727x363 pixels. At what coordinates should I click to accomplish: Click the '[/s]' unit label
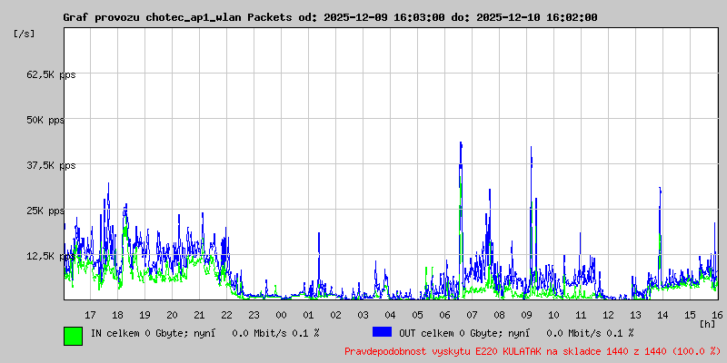point(25,34)
